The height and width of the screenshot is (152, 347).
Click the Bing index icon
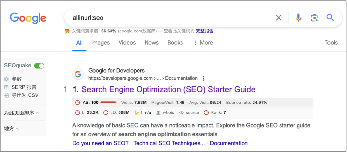coord(137,112)
